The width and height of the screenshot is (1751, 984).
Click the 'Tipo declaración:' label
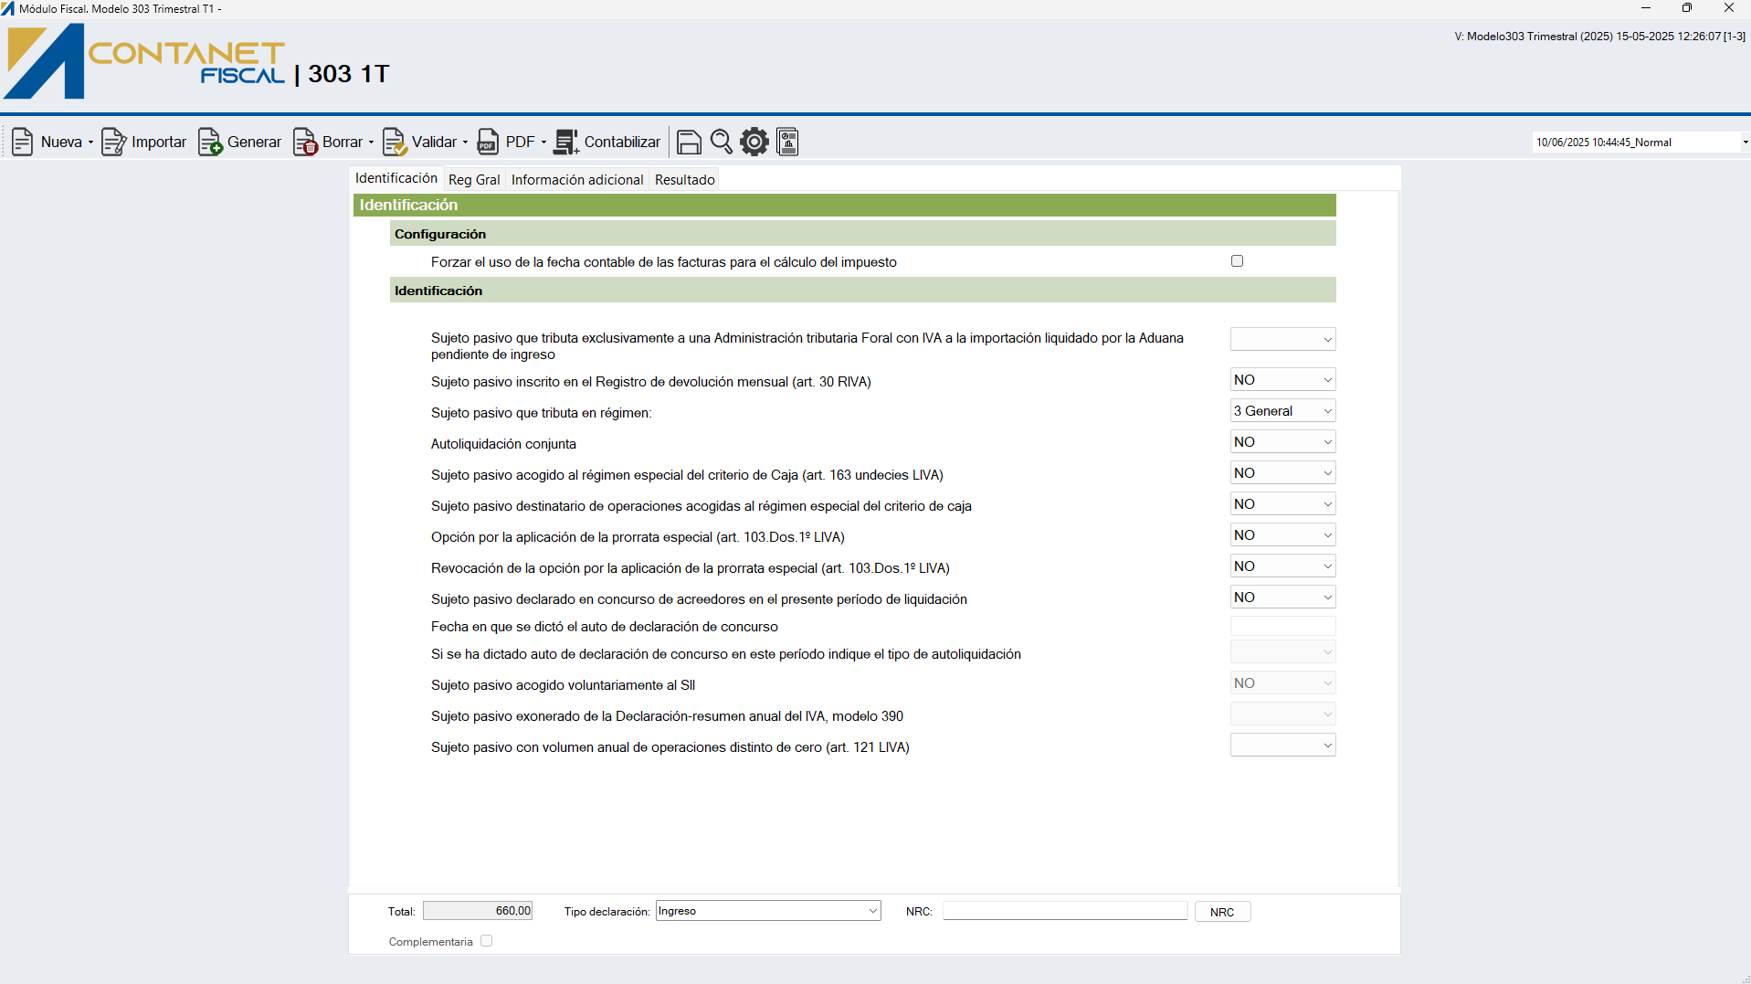(x=607, y=912)
